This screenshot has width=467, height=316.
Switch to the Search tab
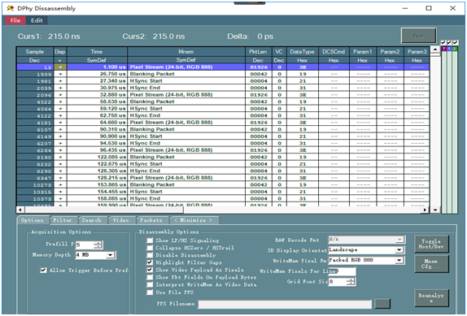pyautogui.click(x=92, y=220)
